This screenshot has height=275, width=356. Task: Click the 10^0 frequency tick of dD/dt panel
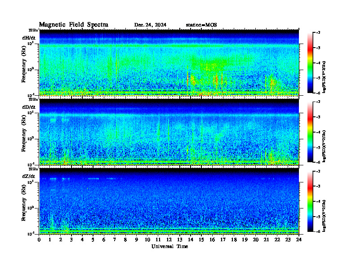[31, 138]
